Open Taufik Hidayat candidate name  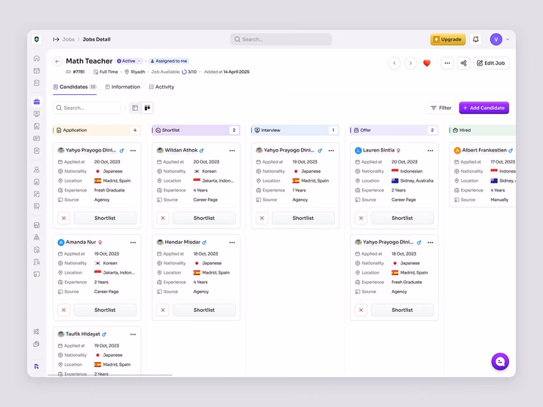(x=83, y=334)
